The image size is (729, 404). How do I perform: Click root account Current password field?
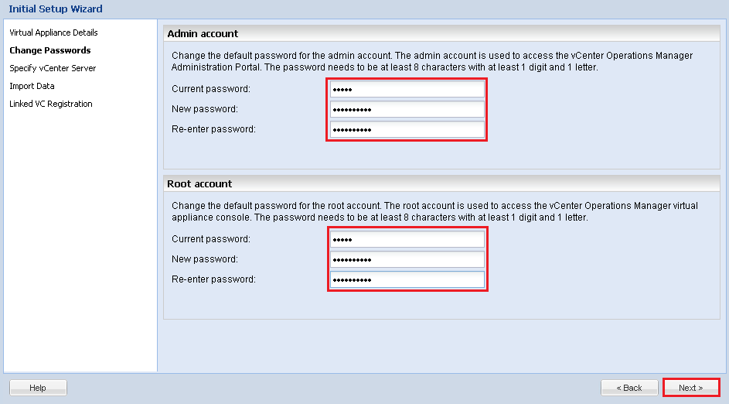(407, 239)
